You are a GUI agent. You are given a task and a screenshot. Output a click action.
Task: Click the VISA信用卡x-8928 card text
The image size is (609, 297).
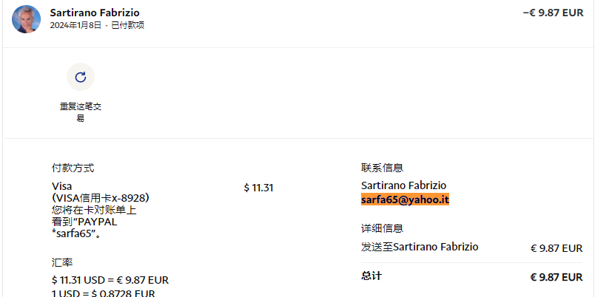pos(101,198)
